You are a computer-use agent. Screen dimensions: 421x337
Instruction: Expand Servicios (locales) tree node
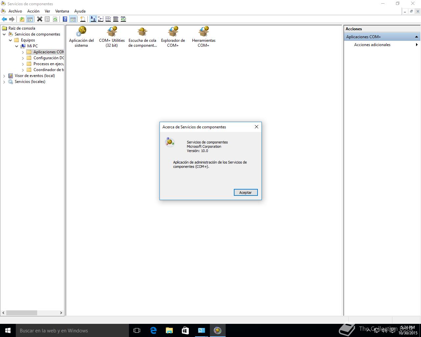pos(4,82)
